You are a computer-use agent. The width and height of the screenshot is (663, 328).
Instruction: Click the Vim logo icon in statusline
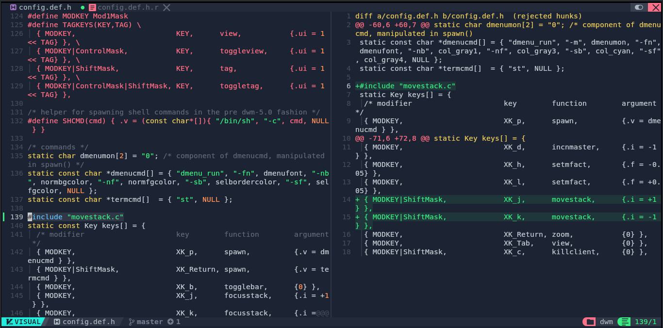9,322
